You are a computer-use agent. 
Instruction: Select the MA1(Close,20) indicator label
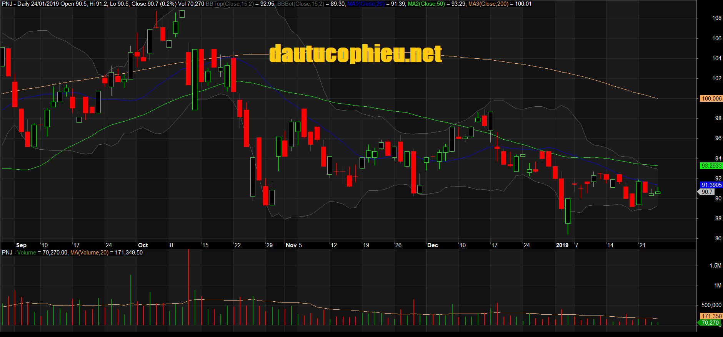pyautogui.click(x=366, y=4)
